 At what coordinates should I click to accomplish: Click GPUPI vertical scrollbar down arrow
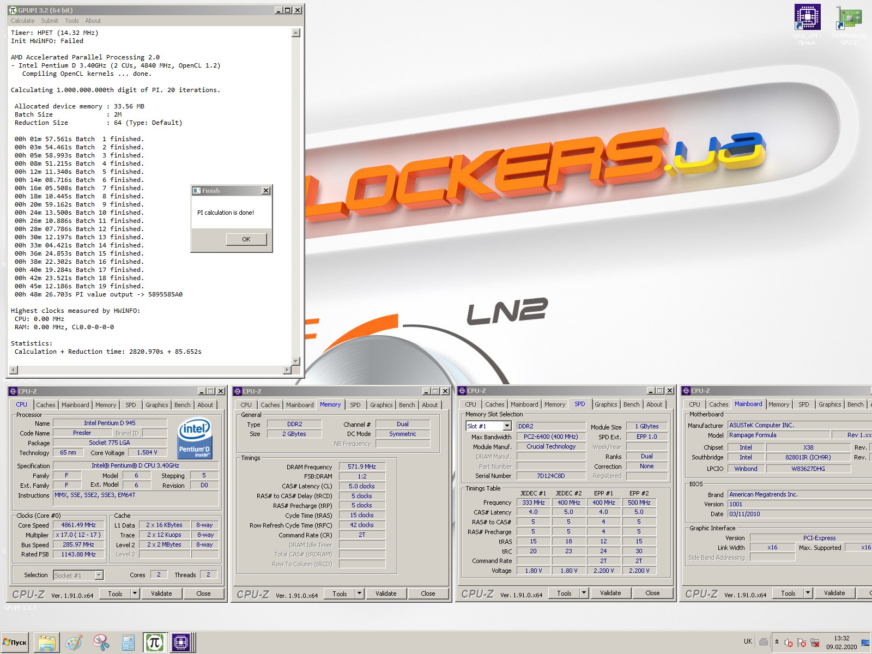pyautogui.click(x=296, y=361)
